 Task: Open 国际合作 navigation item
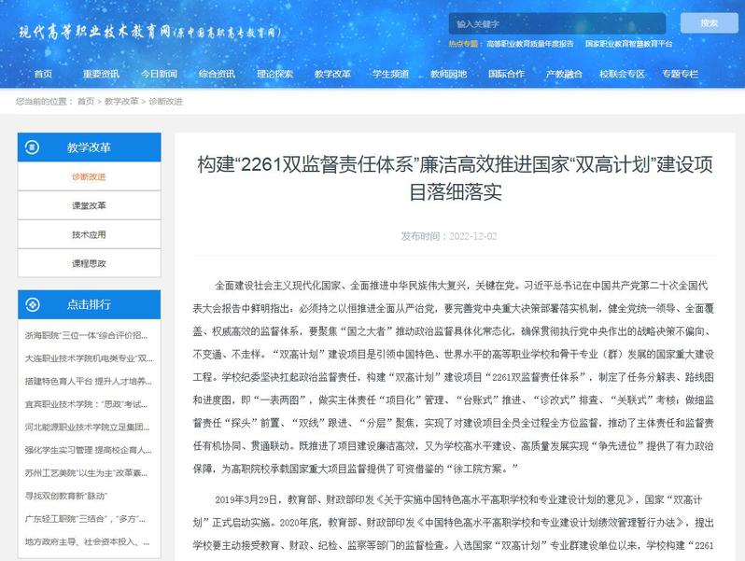pos(506,74)
